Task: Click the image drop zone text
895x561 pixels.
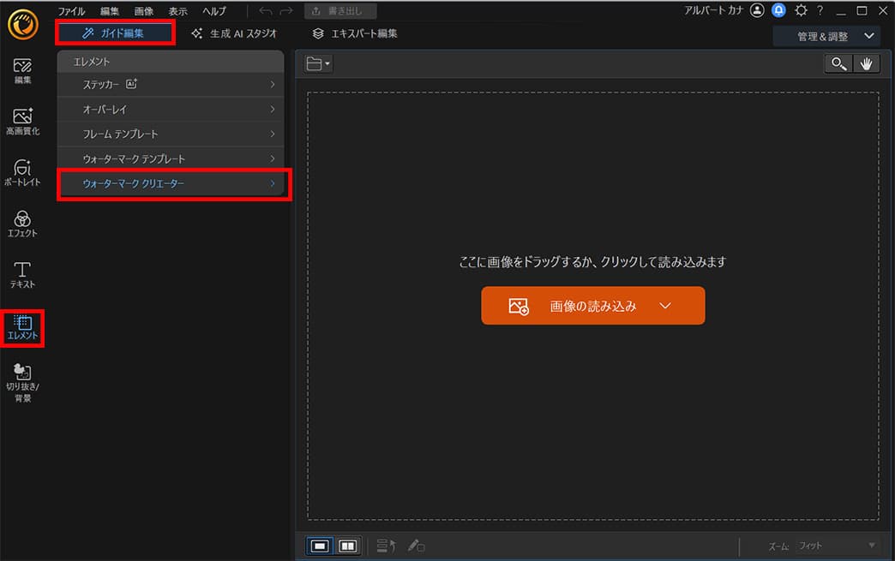Action: [x=592, y=262]
